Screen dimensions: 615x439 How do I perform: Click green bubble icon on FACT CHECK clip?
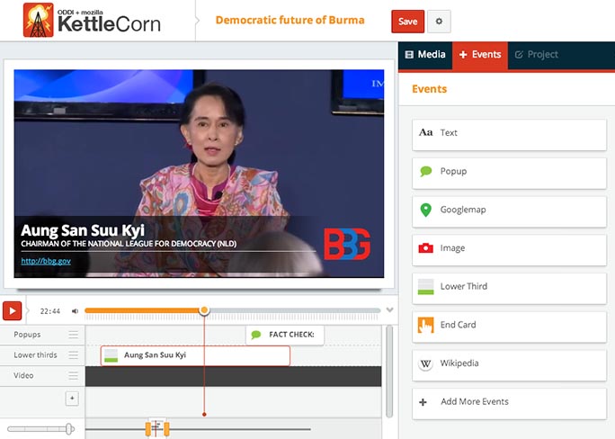click(256, 335)
